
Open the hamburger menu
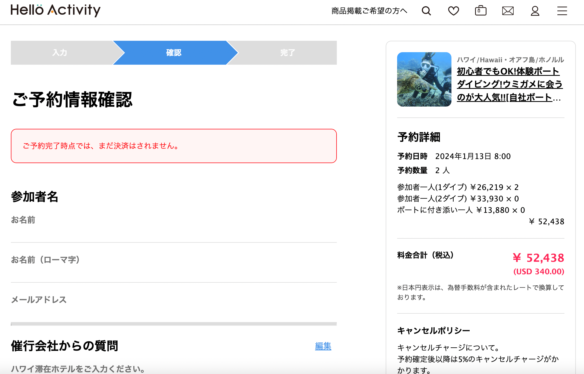click(562, 11)
